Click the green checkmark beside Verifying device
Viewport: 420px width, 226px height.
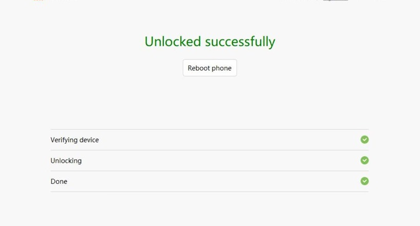[365, 140]
